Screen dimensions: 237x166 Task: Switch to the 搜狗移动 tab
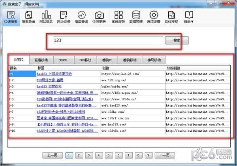(130, 60)
